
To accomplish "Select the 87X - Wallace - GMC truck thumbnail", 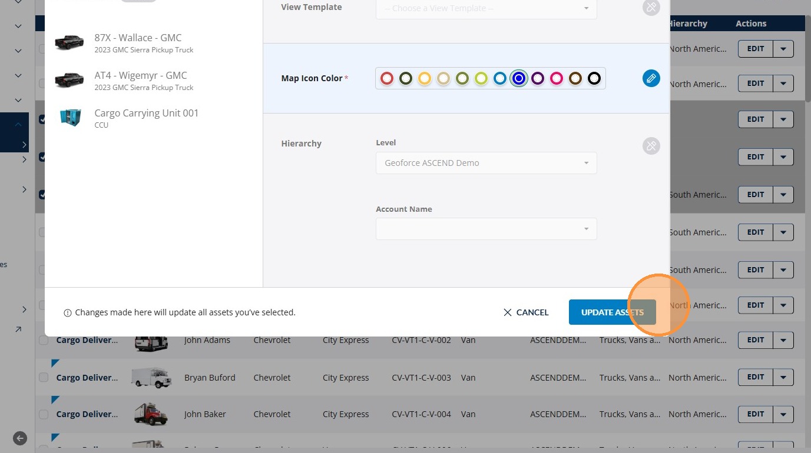I will pyautogui.click(x=69, y=43).
